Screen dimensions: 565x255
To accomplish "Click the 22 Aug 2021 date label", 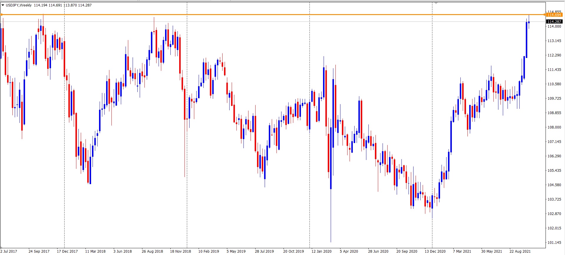I will (x=520, y=251).
